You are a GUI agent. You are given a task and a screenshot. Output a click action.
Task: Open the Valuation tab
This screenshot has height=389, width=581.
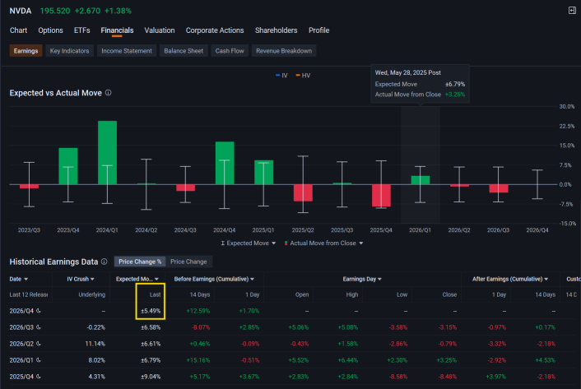160,30
